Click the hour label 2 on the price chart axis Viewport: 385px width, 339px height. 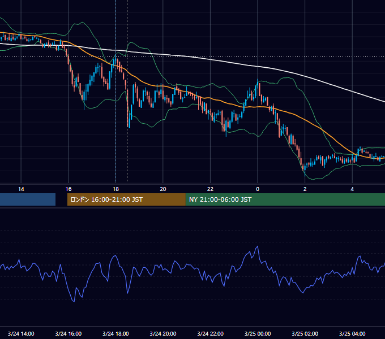[305, 189]
